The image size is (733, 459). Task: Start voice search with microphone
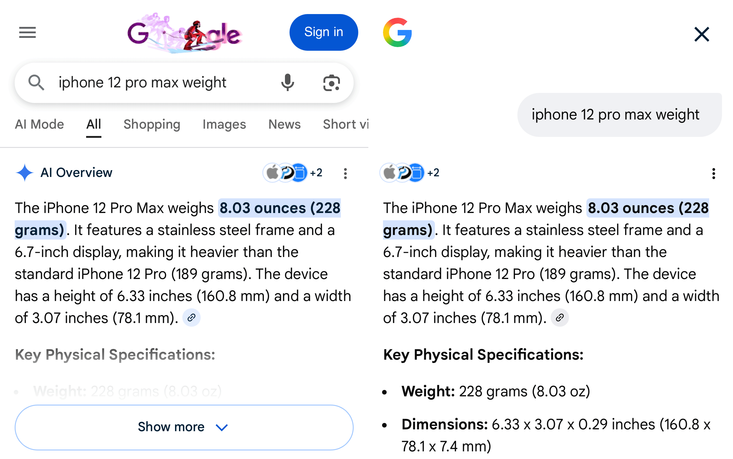287,83
